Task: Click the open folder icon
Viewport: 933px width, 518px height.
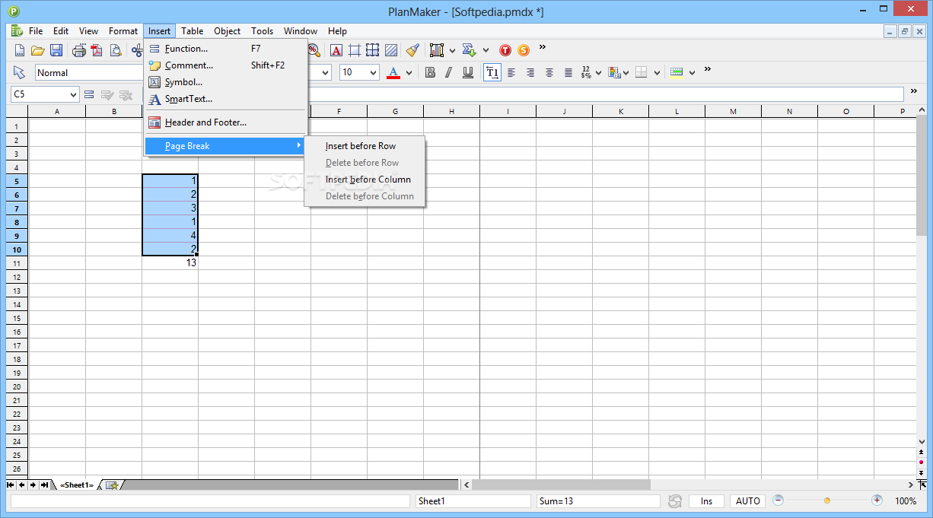Action: tap(38, 50)
